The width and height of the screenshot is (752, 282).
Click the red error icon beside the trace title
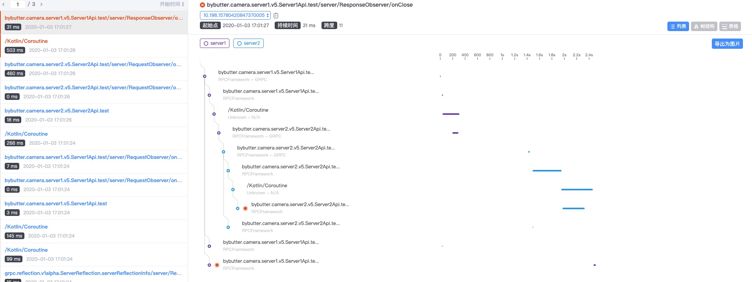(x=202, y=5)
